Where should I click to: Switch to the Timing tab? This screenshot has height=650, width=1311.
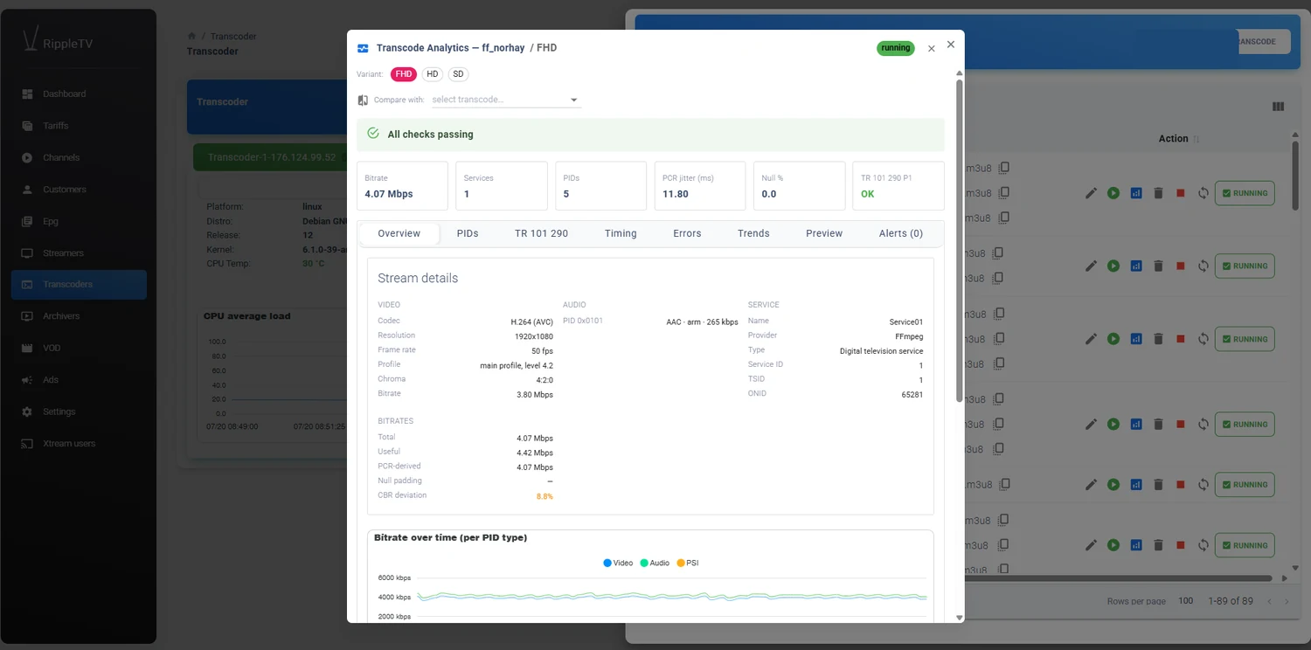click(x=621, y=233)
